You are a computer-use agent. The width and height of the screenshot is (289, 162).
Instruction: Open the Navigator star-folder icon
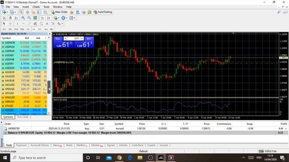[x=33, y=12]
